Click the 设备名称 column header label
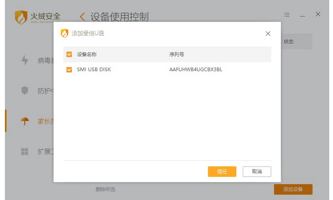This screenshot has height=200, width=333. (x=86, y=55)
